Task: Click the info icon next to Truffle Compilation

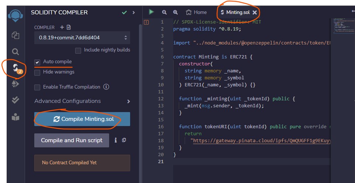Action: pyautogui.click(x=106, y=87)
